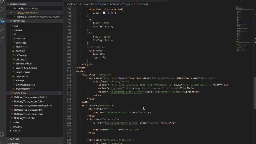Viewport: 256px width, 144px height.
Task: Place cursor on .total-box selector line
Action: click(x=95, y=51)
